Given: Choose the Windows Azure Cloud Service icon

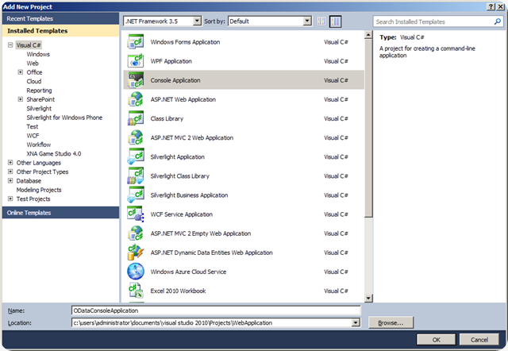Looking at the screenshot, I should [x=135, y=272].
